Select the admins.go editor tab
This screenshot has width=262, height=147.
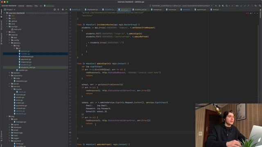[124, 10]
